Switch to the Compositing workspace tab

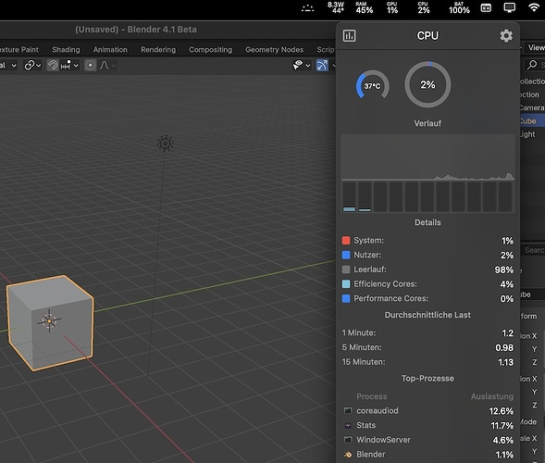[x=210, y=50]
